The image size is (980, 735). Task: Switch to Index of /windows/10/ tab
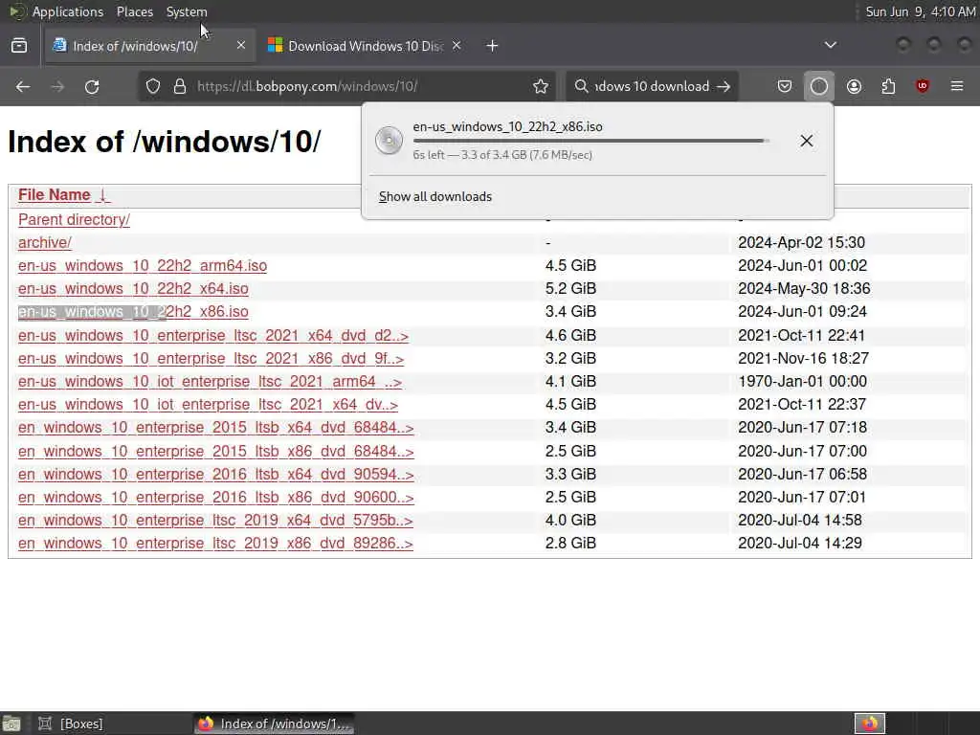click(x=150, y=46)
